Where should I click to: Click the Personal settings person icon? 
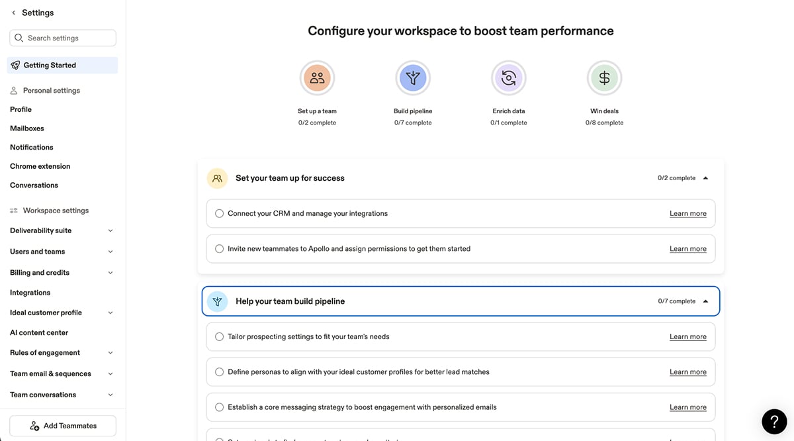[15, 90]
